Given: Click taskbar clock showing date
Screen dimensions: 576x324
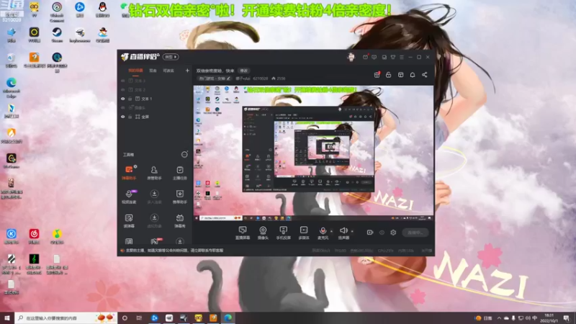Looking at the screenshot, I should pyautogui.click(x=549, y=318).
